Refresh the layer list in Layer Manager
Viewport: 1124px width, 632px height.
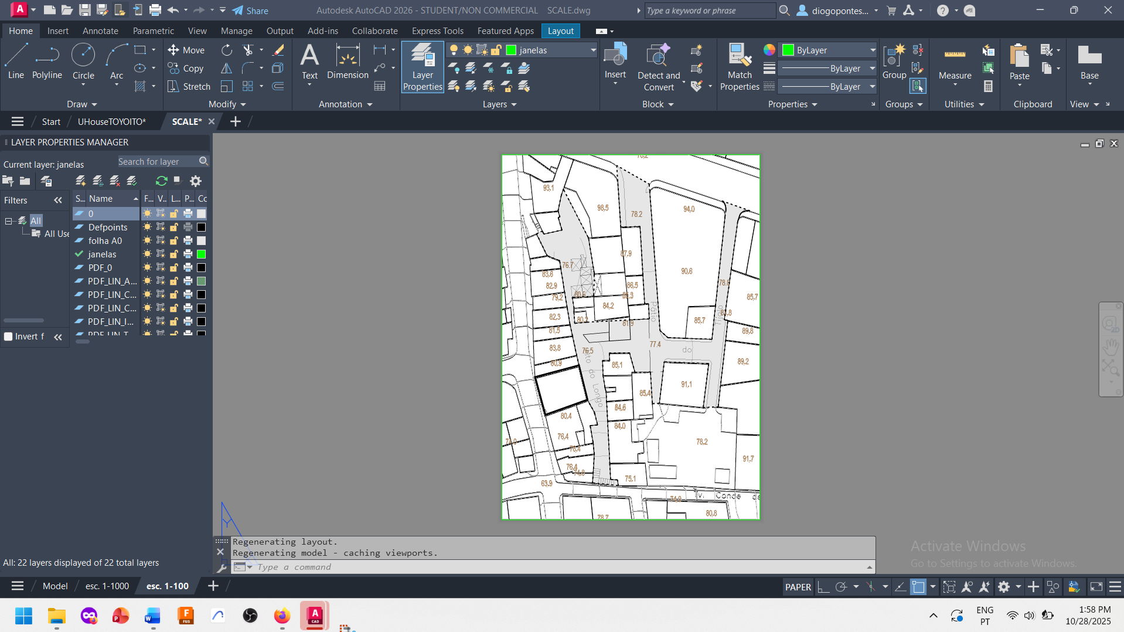161,181
